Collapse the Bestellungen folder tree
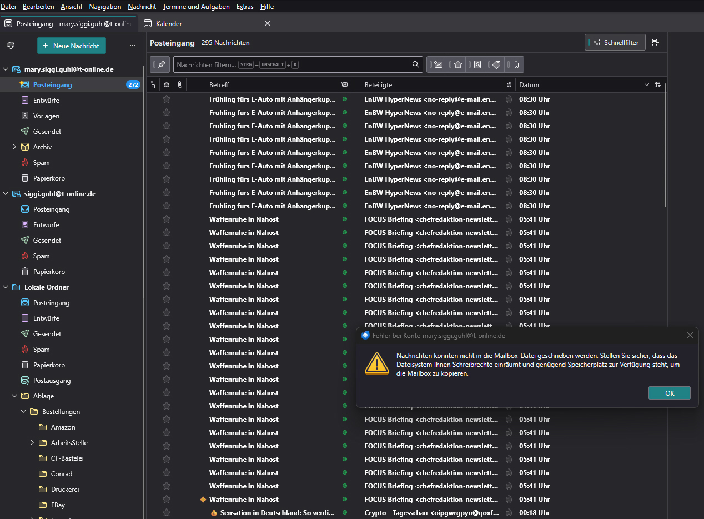Viewport: 704px width, 519px height. (x=23, y=412)
